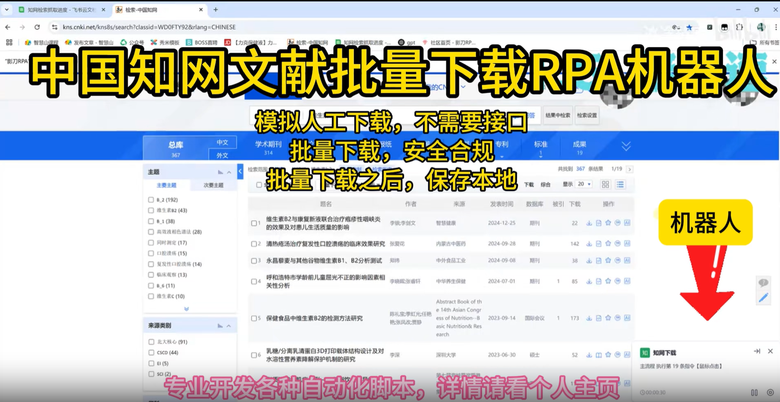
Task: Switch to 次要主题 tab
Action: point(213,186)
